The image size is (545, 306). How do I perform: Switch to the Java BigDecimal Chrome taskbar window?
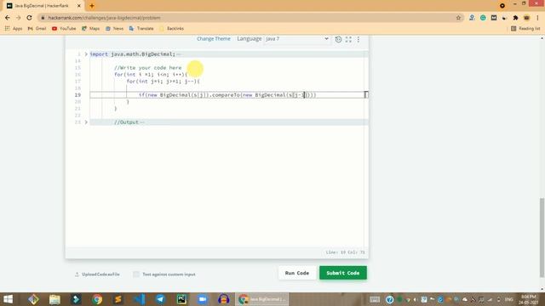(x=261, y=299)
